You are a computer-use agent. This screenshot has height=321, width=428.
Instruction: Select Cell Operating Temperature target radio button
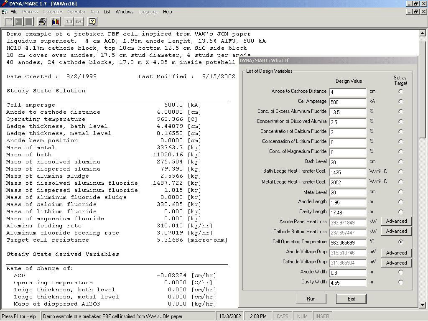coord(401,242)
